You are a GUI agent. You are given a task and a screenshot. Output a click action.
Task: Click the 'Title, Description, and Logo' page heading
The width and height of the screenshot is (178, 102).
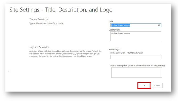point(79,10)
